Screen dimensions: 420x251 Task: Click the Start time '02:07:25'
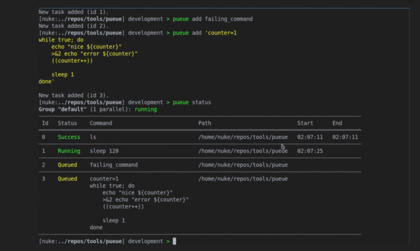(310, 151)
